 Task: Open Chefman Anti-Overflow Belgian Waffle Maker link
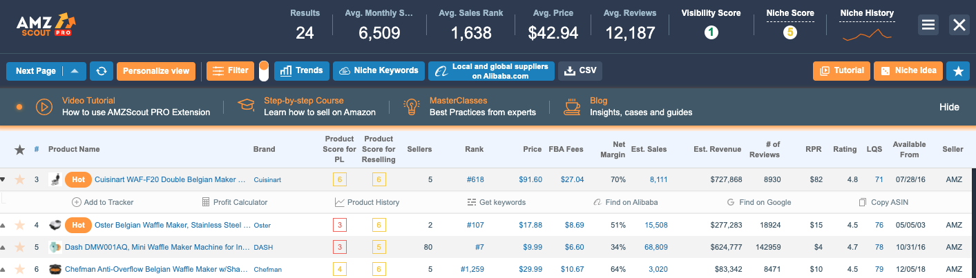point(155,269)
